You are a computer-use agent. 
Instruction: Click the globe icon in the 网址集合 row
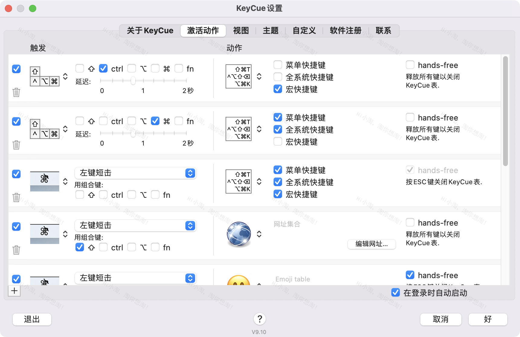point(239,234)
